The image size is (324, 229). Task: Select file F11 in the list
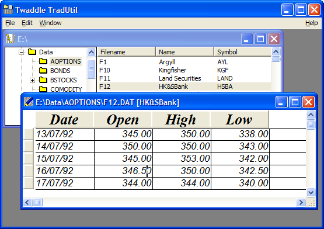pos(104,78)
